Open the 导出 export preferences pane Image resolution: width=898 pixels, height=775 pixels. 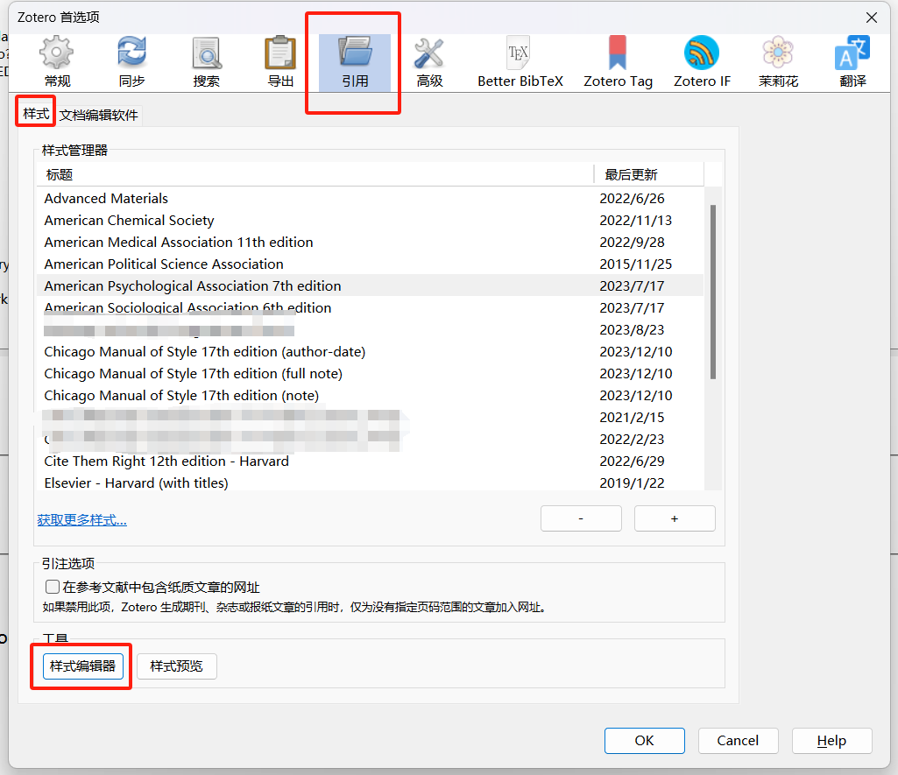coord(280,62)
